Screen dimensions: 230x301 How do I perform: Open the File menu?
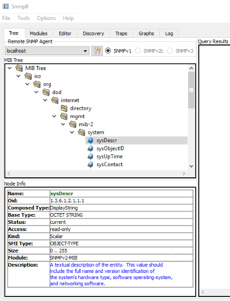click(x=6, y=18)
